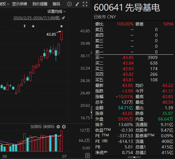Collapse side panel with small right arrow handle
The image size is (175, 159).
point(92,112)
